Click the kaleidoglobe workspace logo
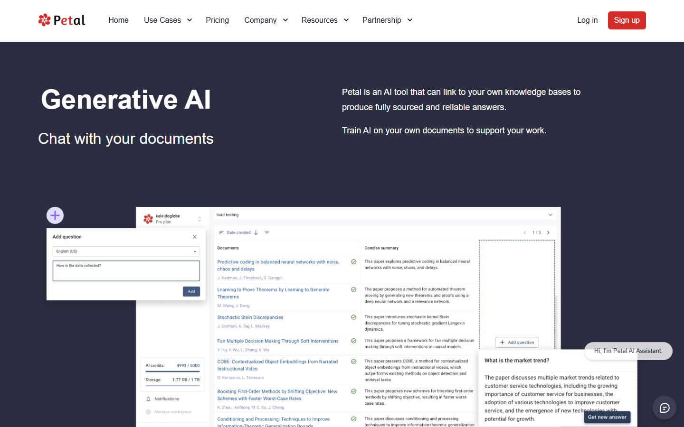Image resolution: width=684 pixels, height=427 pixels. 148,219
